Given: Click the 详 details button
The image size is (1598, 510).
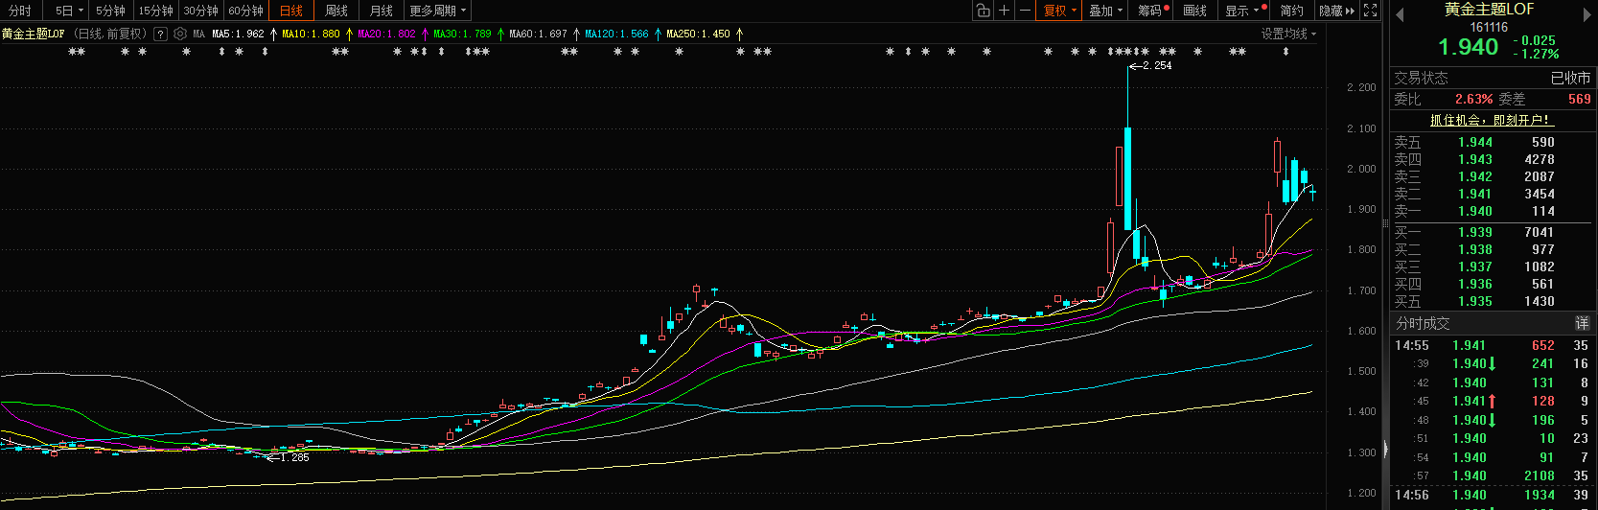Looking at the screenshot, I should point(1582,324).
